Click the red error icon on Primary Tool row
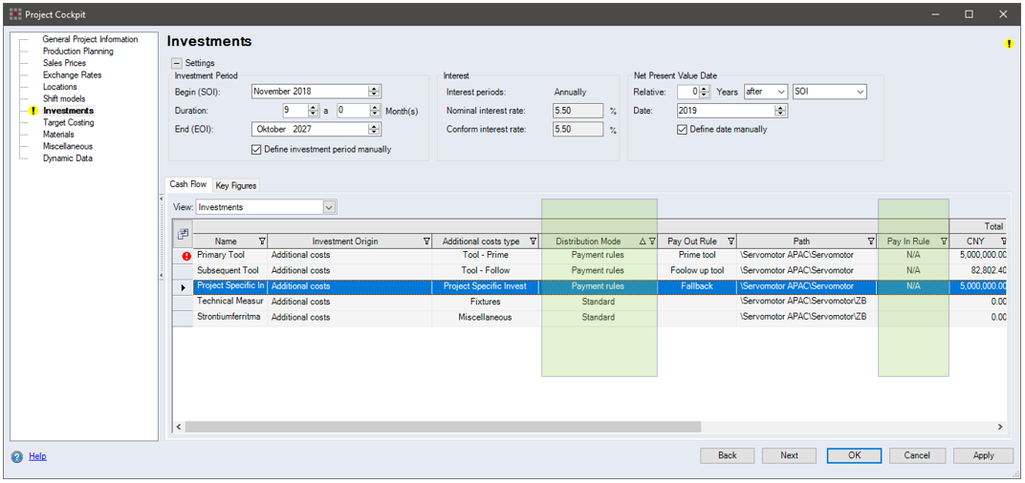The height and width of the screenshot is (483, 1025). tap(187, 256)
